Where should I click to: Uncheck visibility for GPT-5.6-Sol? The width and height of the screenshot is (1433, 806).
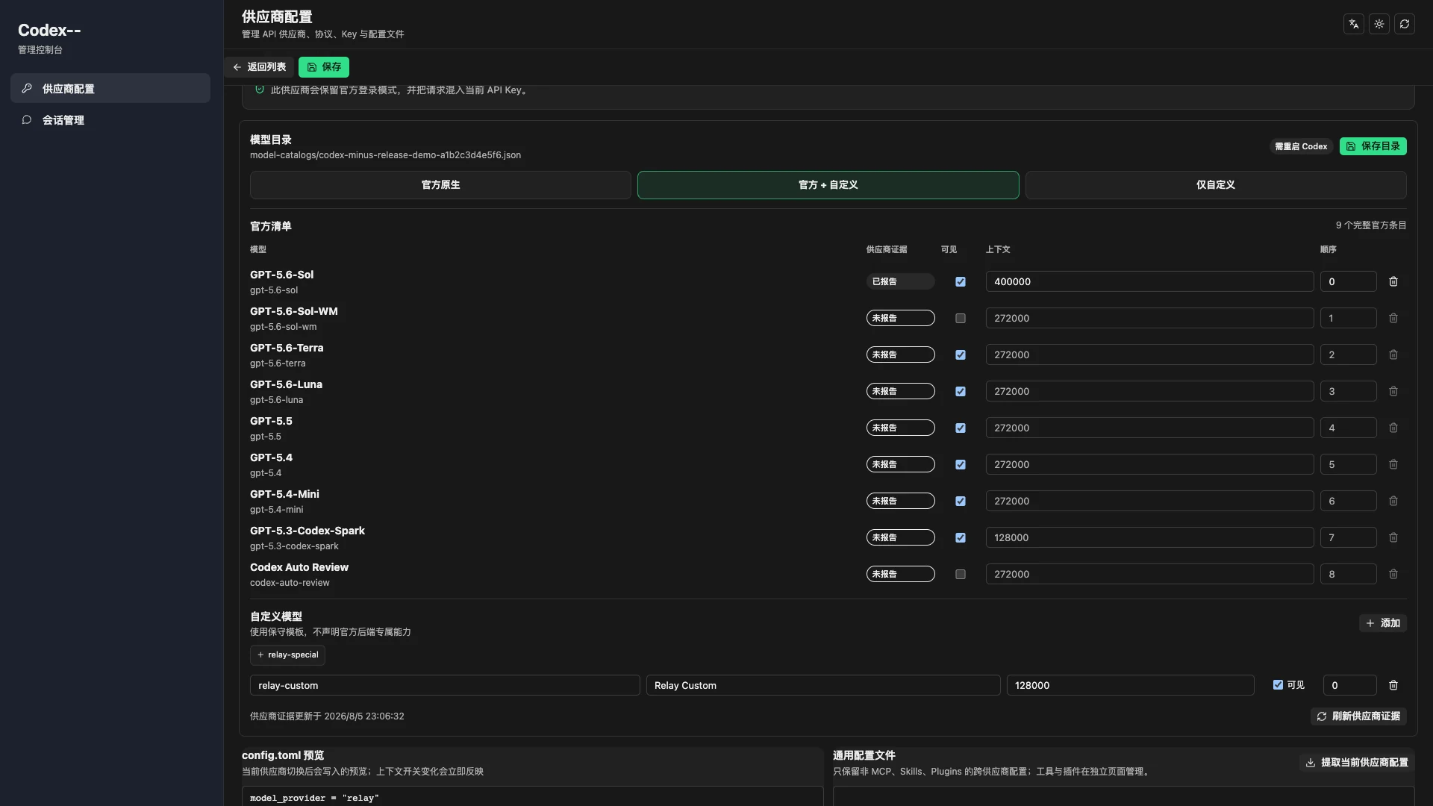click(961, 281)
